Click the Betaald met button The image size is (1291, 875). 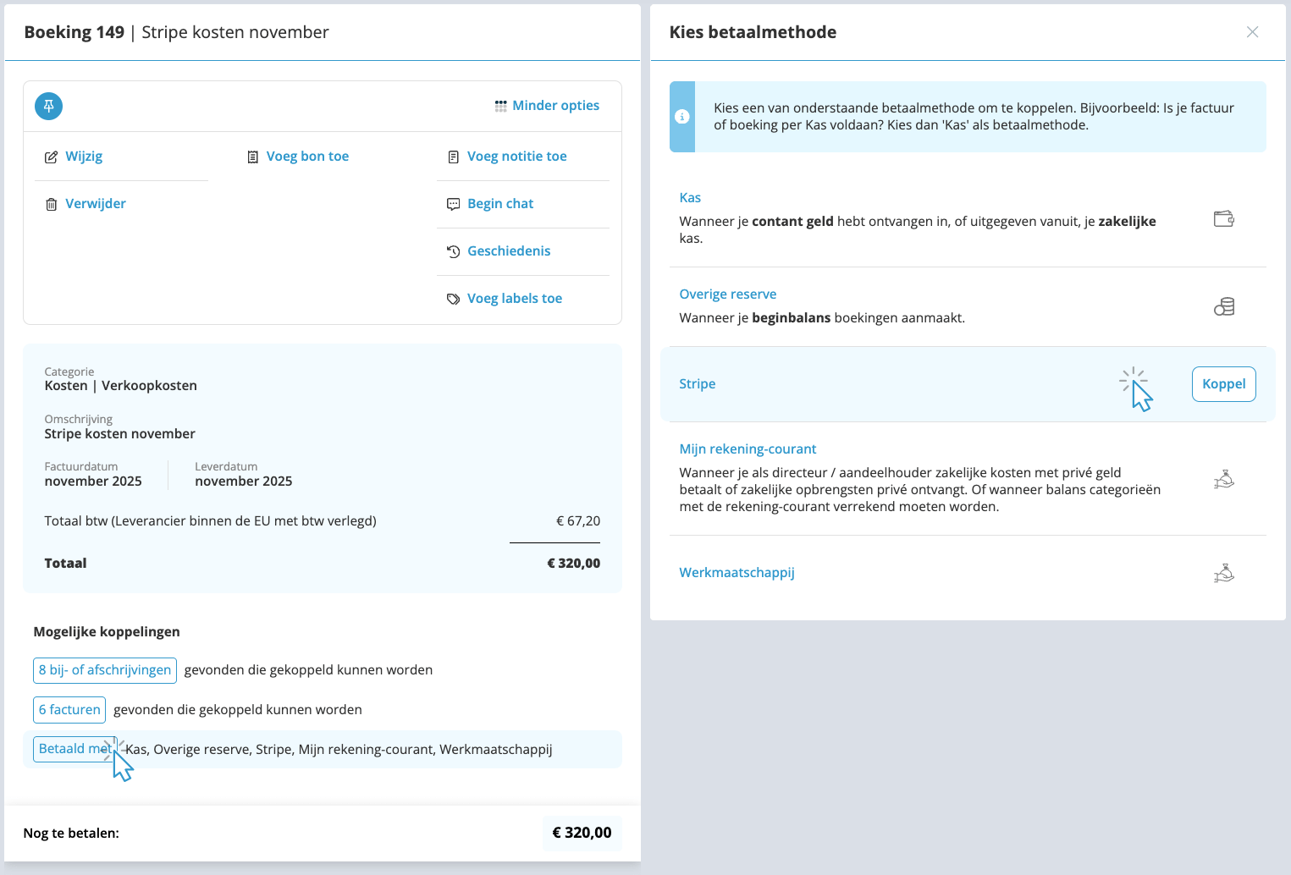(72, 749)
